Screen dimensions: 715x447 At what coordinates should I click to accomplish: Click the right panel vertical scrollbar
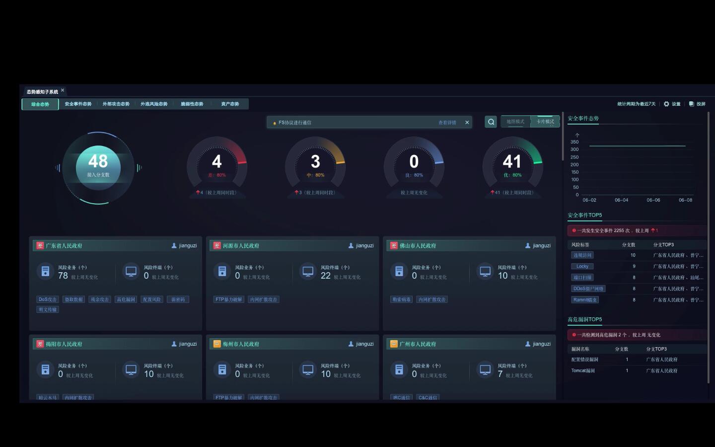(708, 248)
